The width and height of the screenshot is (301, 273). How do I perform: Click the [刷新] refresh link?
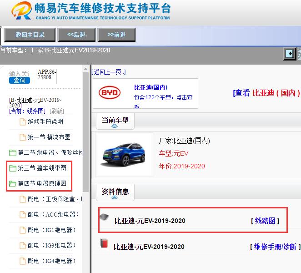point(57,111)
